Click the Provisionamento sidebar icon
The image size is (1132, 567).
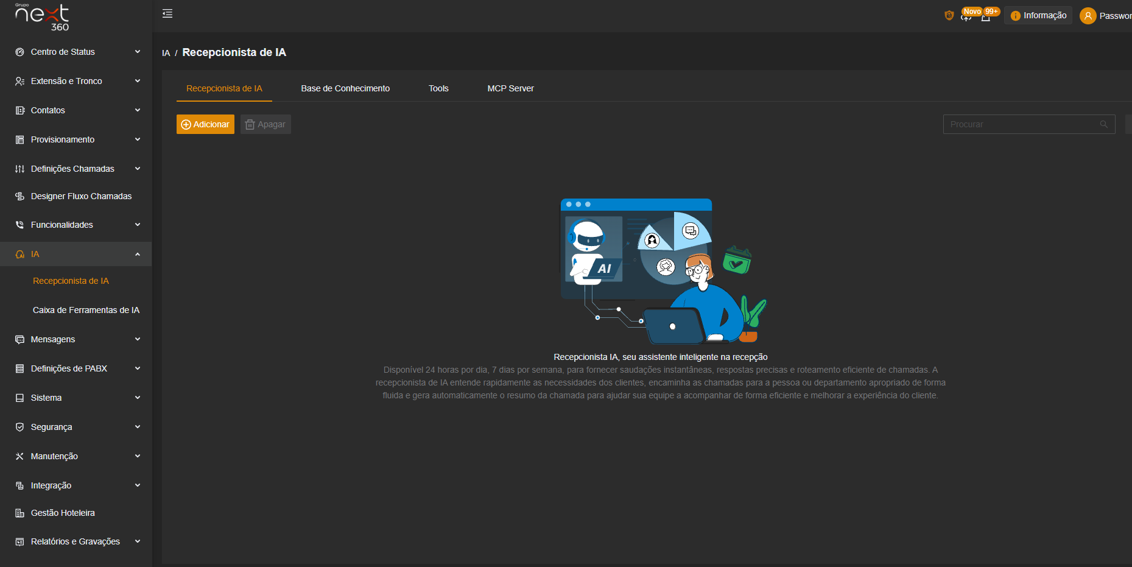tap(19, 139)
